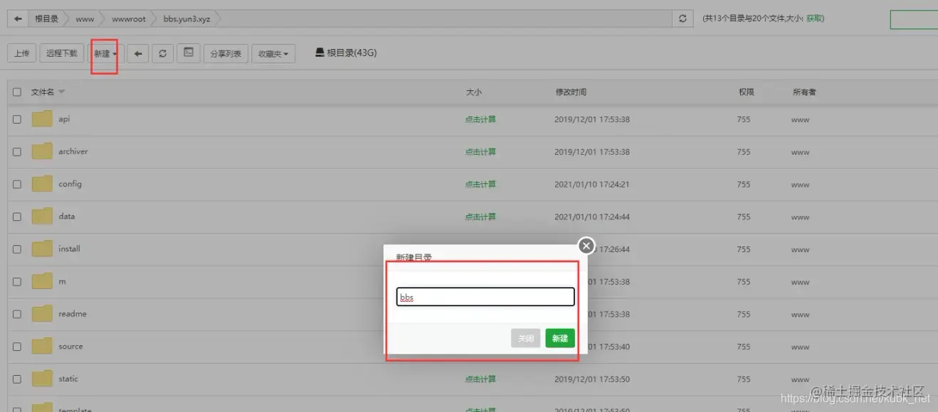
Task: Click the folder name source
Action: [x=70, y=346]
